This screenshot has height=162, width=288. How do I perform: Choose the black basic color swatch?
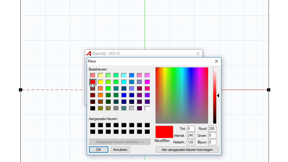pos(93,108)
